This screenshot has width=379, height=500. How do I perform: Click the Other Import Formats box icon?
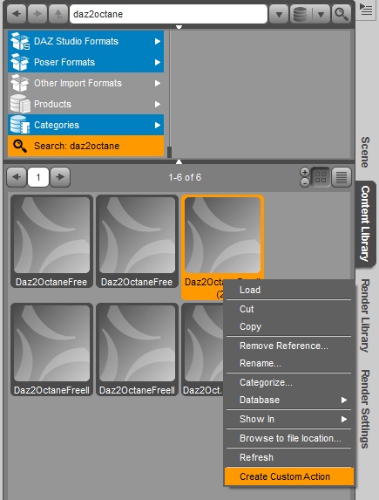[20, 83]
